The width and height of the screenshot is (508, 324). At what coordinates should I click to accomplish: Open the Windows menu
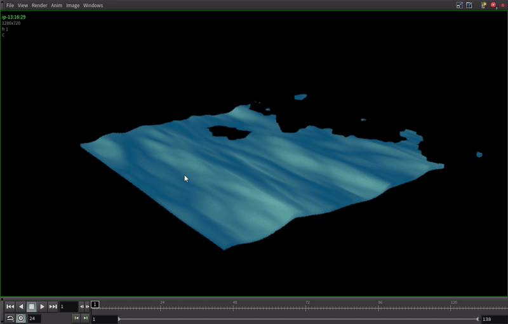(93, 5)
